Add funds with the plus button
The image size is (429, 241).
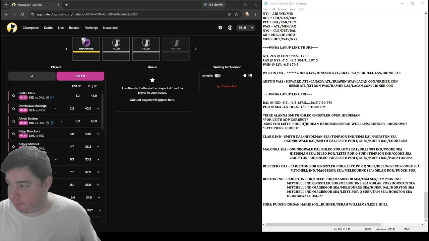tap(252, 28)
